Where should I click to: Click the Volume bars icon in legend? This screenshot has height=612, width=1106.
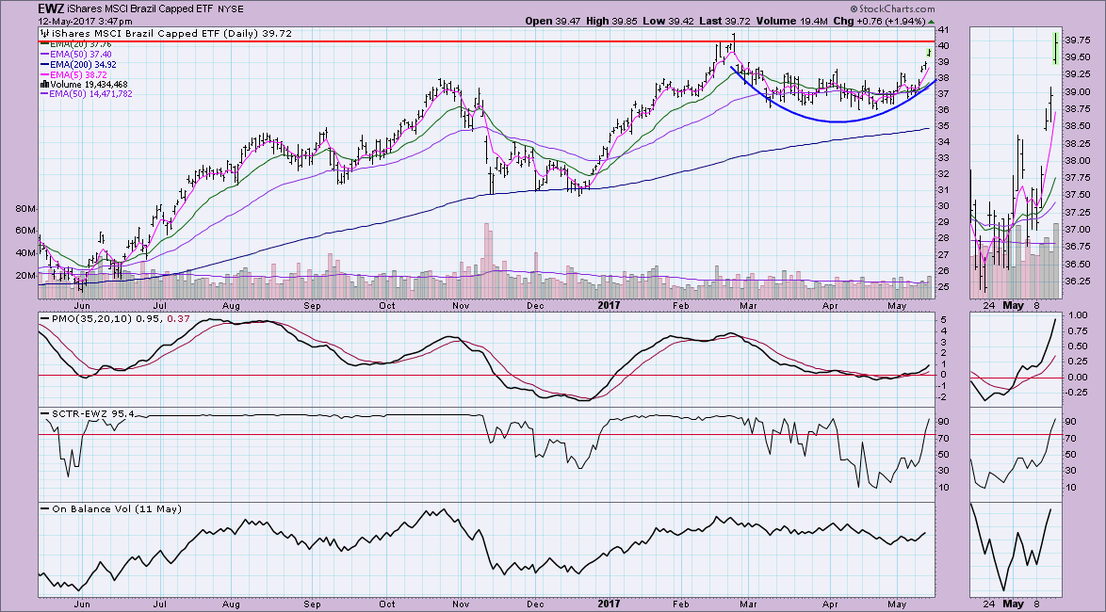tap(42, 83)
